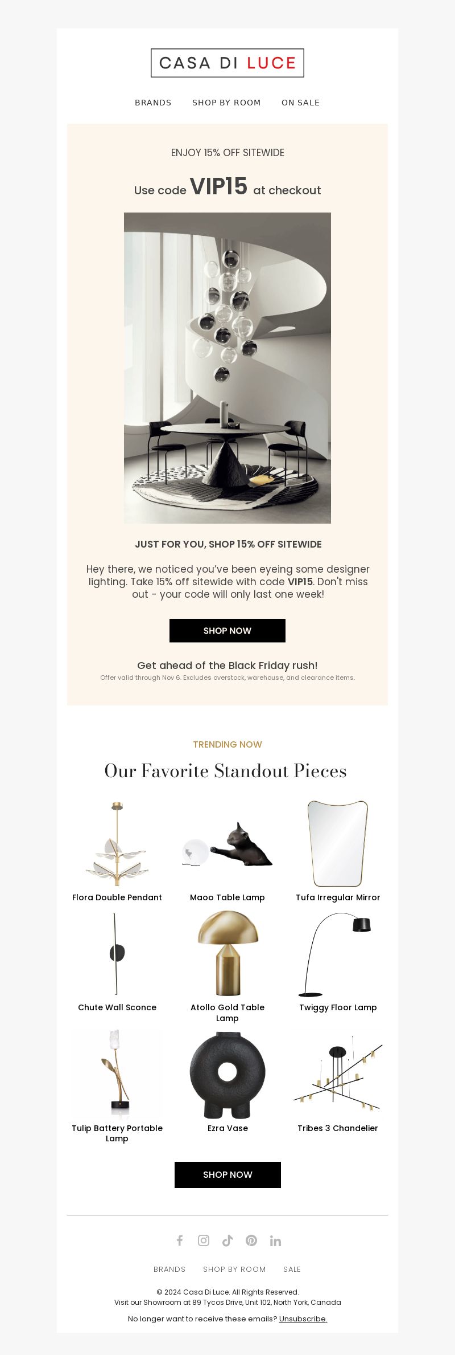Open the Pinterest social icon

[251, 1240]
